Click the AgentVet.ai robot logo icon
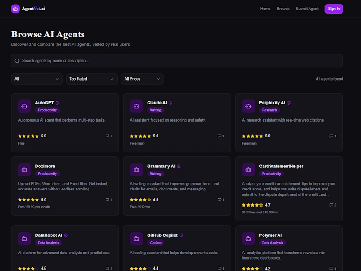361x271 pixels. point(15,9)
